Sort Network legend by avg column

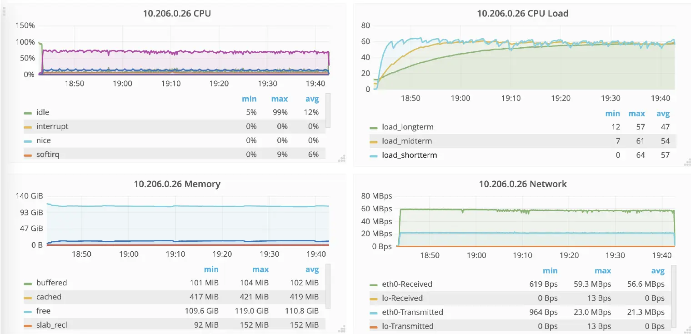(x=658, y=270)
